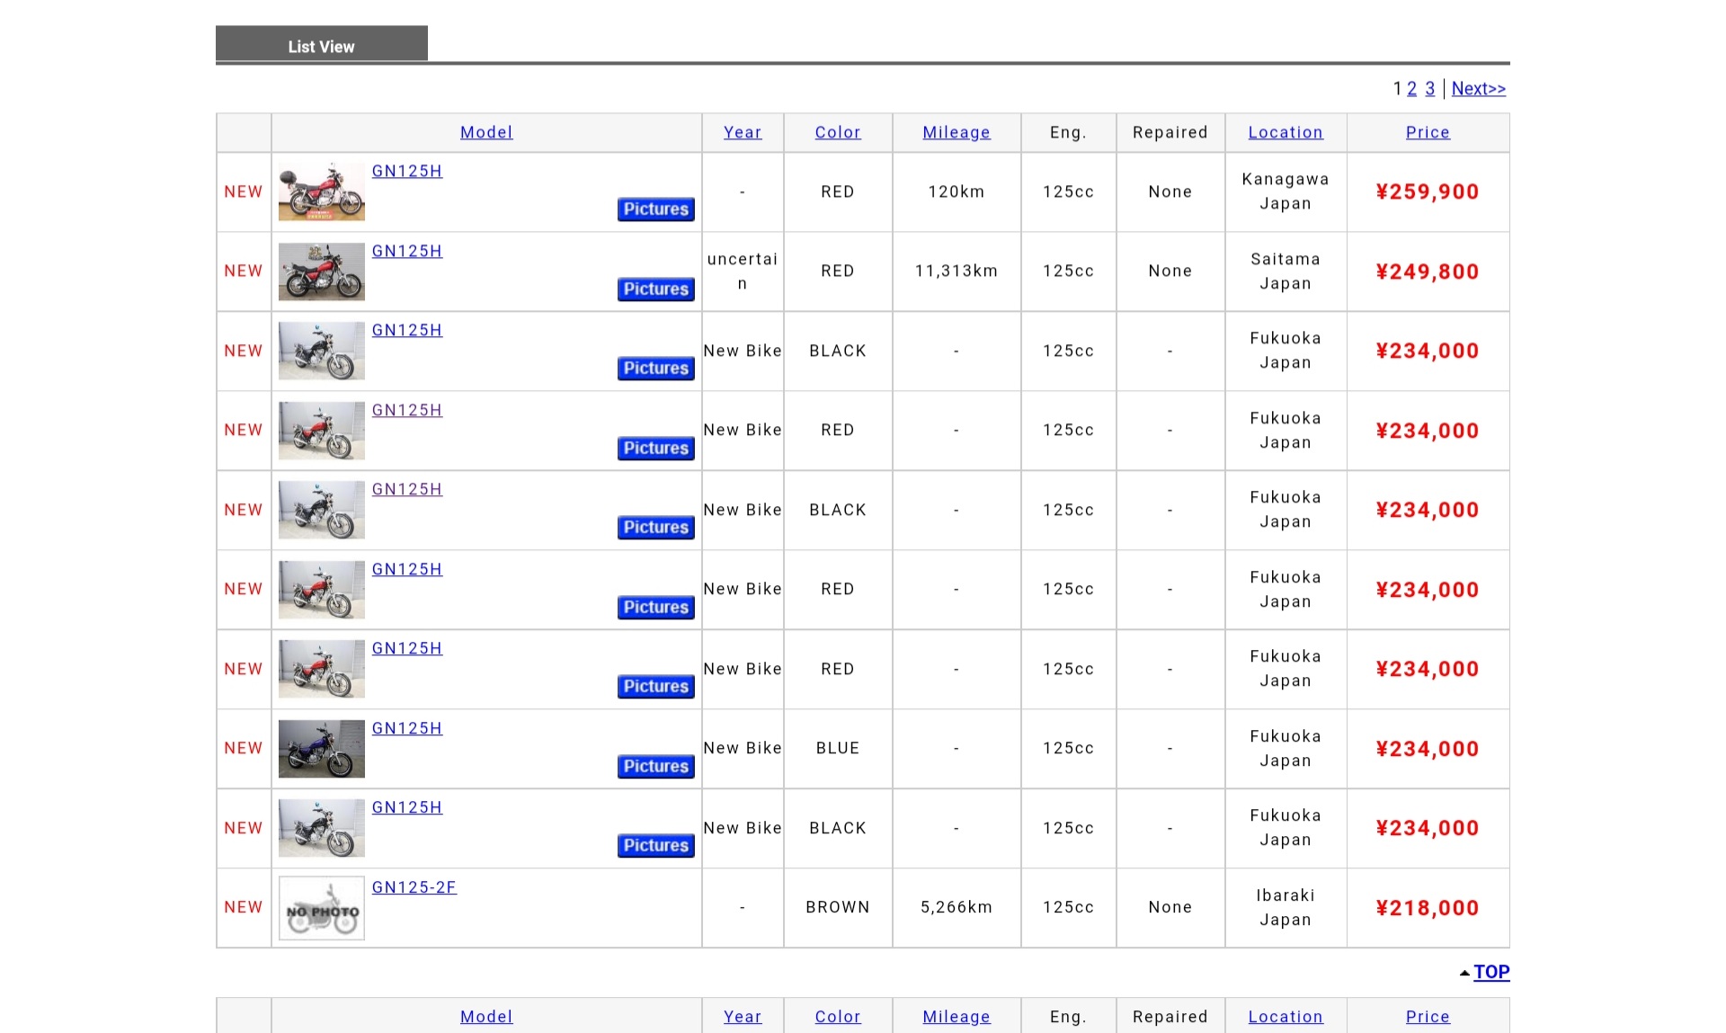
Task: Sort by Mileage in bottom table header
Action: coord(956,1017)
